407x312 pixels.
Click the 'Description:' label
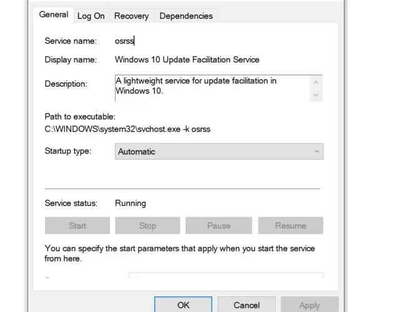(x=66, y=84)
